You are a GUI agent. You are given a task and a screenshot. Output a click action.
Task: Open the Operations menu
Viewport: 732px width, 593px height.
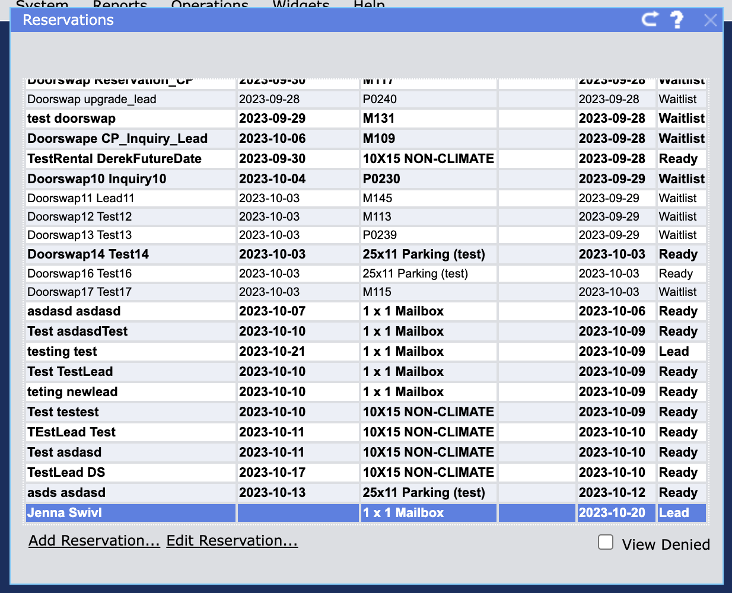pos(209,5)
